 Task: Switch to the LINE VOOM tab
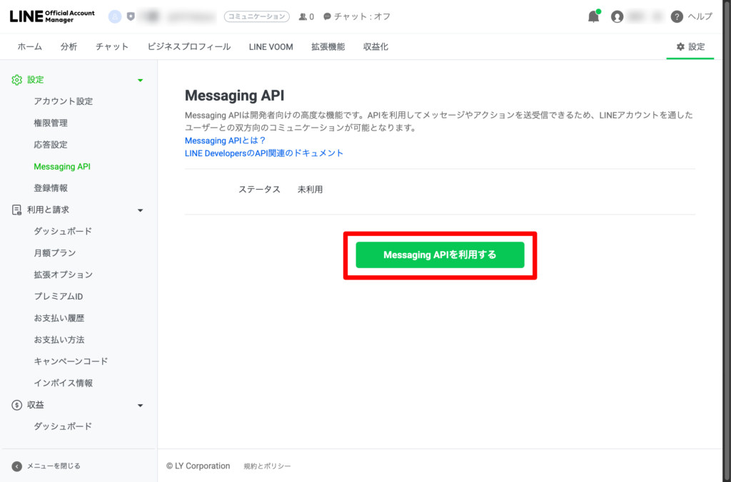point(271,47)
